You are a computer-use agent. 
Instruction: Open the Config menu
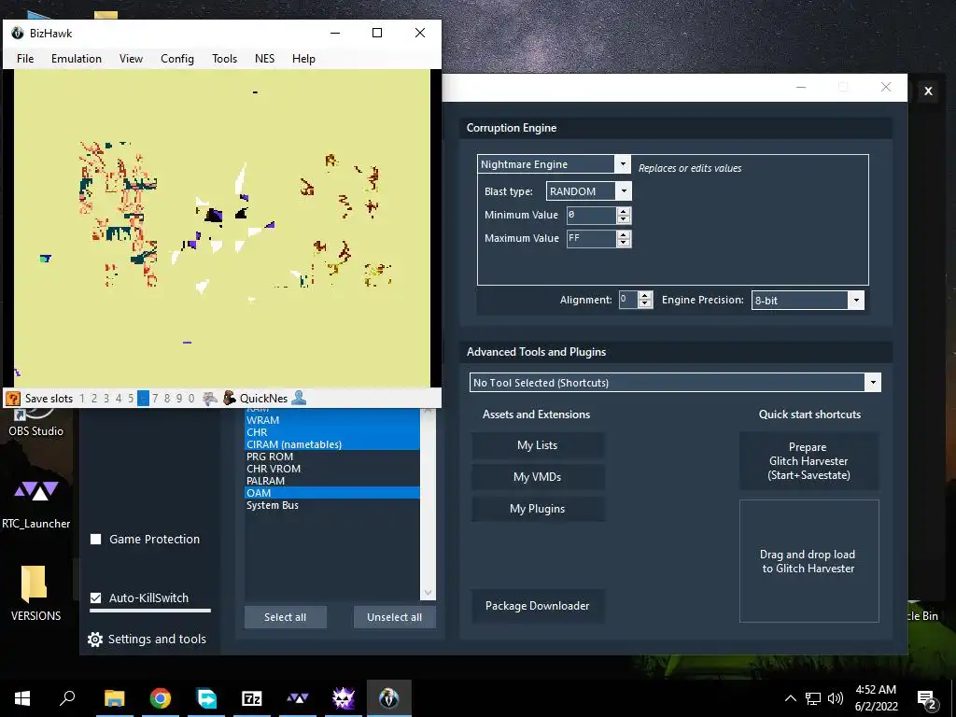click(x=177, y=59)
